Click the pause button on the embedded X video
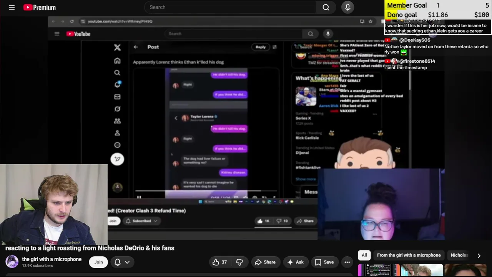 click(139, 197)
